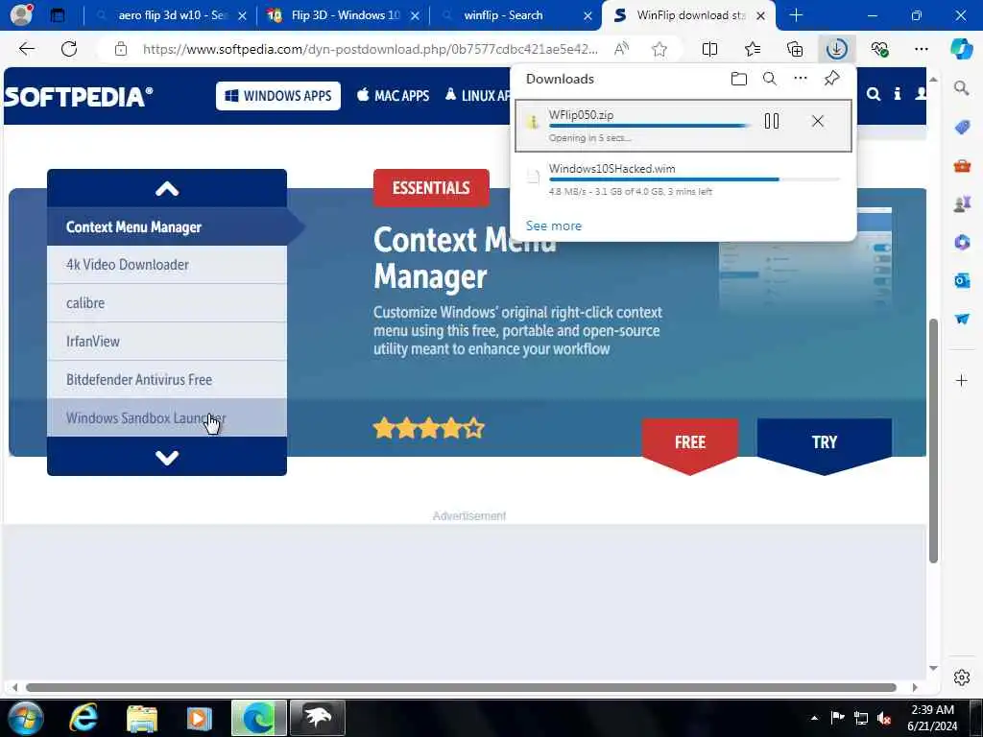Add a sidebar app with plus icon
983x737 pixels.
click(x=962, y=380)
